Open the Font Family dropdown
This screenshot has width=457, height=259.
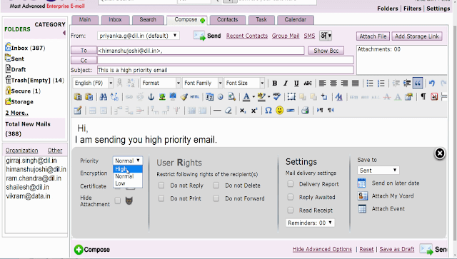203,83
